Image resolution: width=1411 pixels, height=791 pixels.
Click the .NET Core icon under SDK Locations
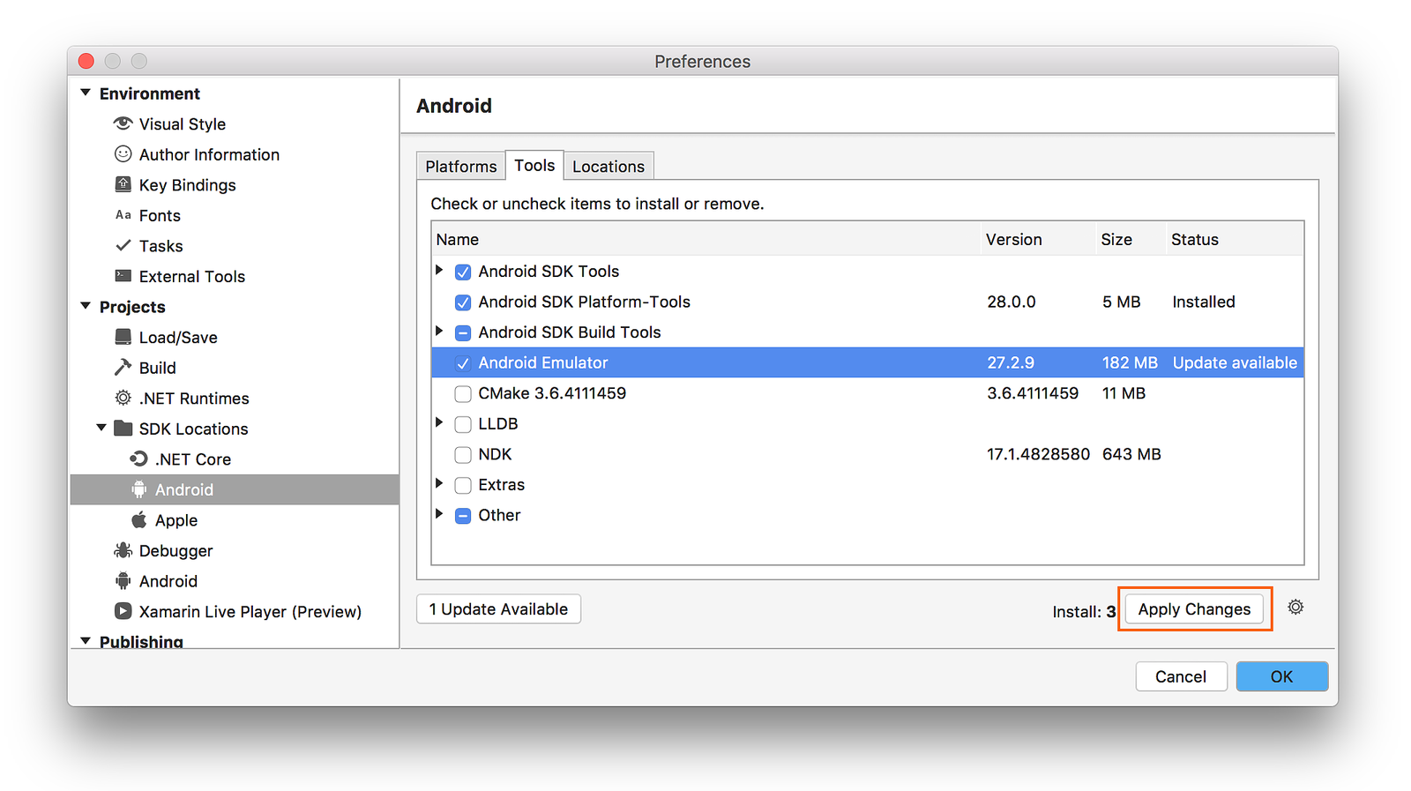139,459
